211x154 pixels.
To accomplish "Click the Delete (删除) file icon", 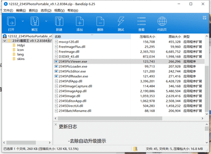I will [100, 21].
